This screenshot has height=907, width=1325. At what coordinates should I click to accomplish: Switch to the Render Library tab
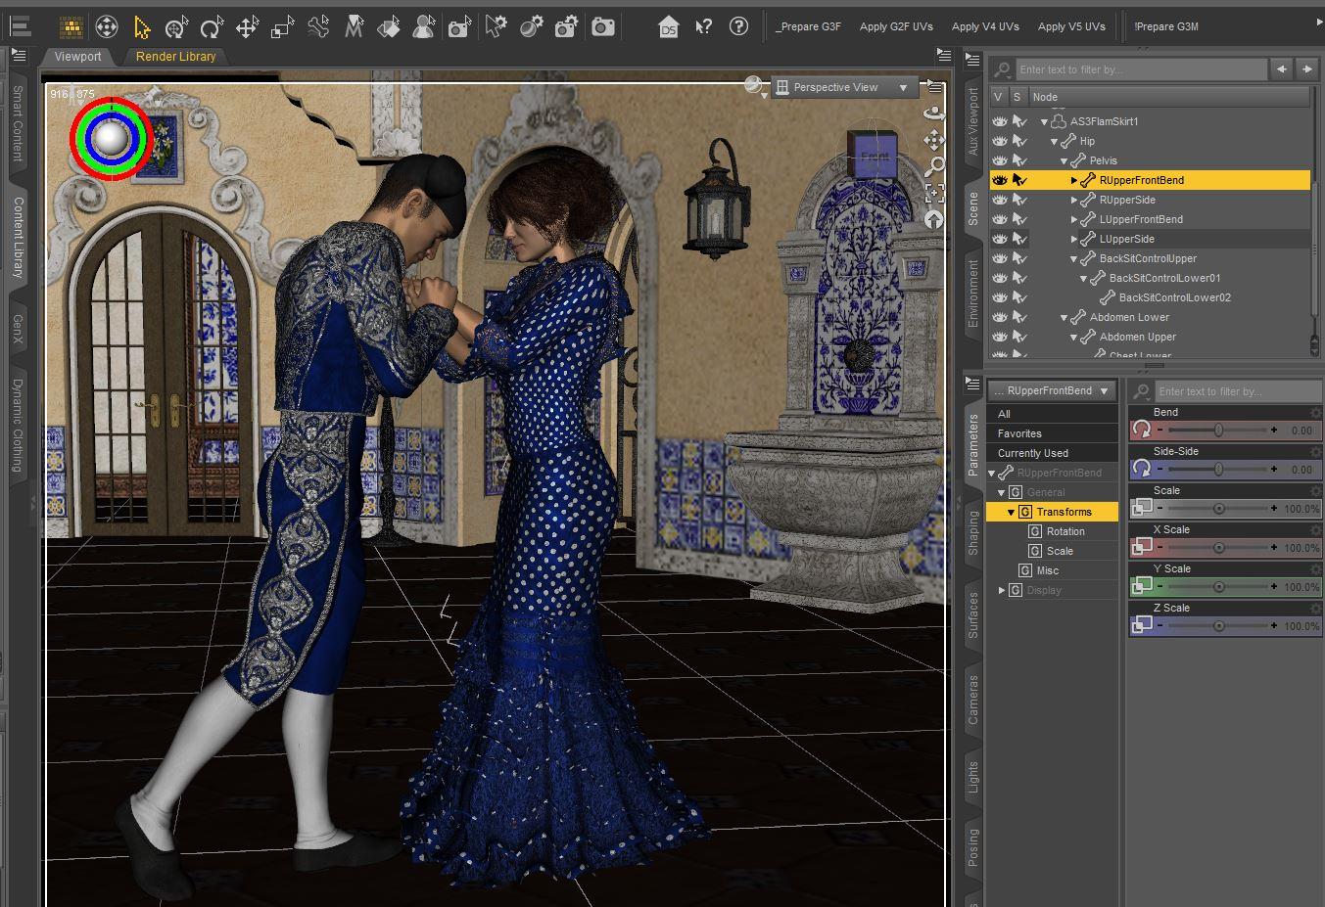pyautogui.click(x=175, y=57)
